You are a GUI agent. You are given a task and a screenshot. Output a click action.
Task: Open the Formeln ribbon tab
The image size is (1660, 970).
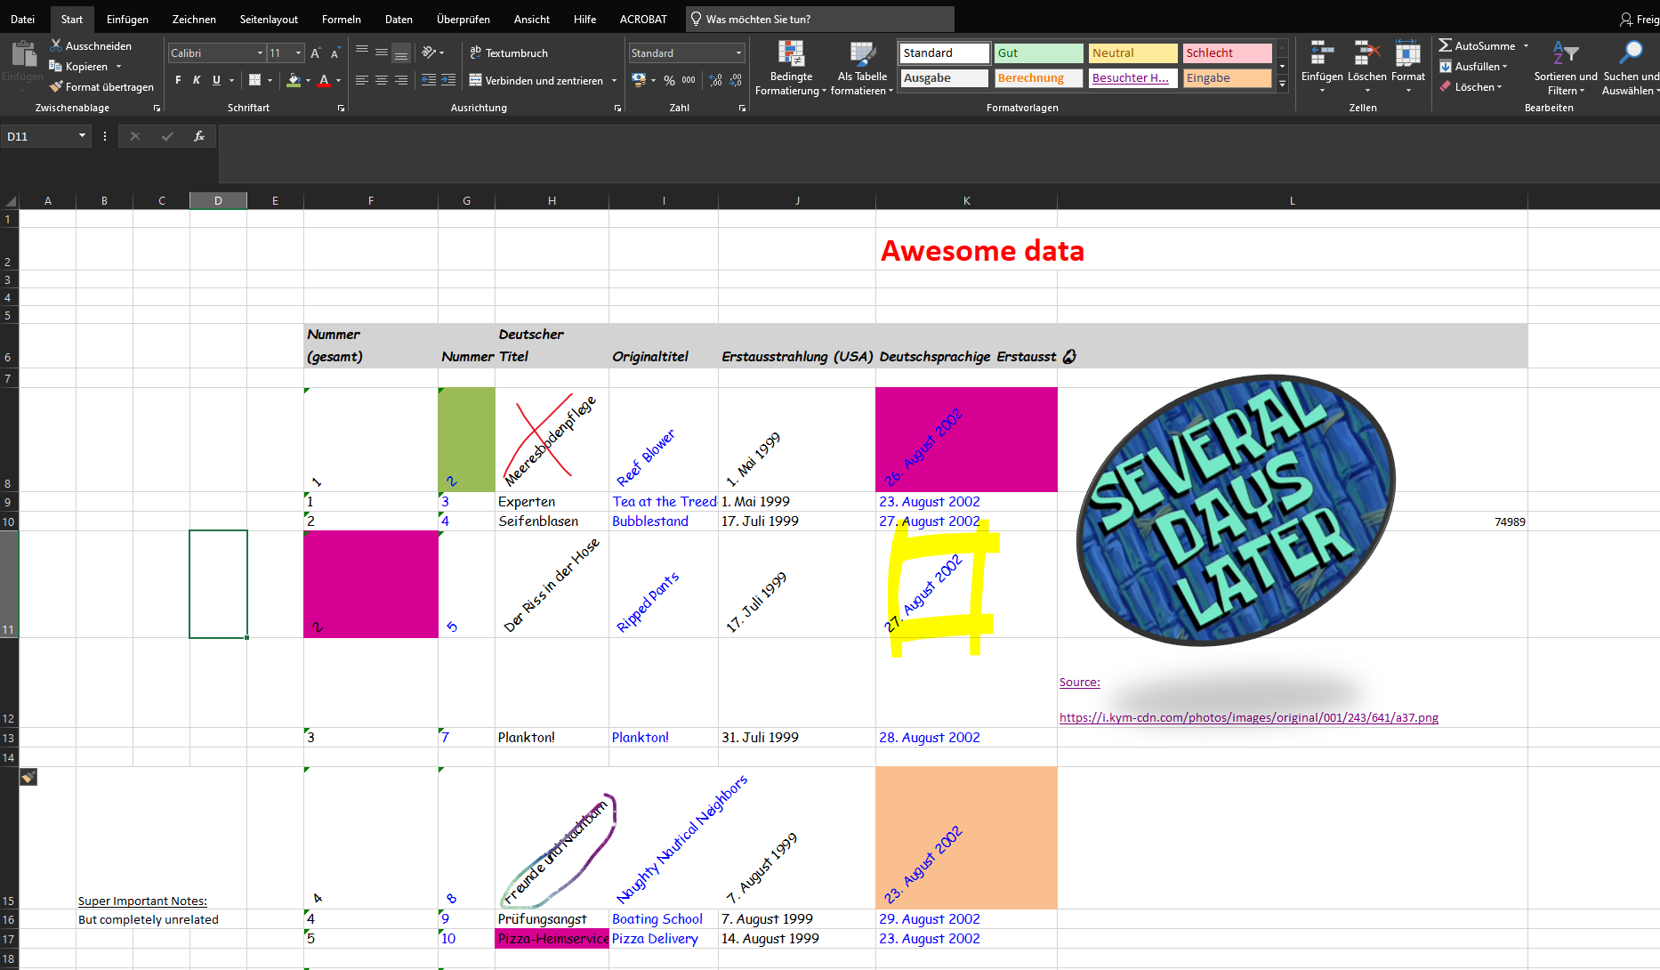[x=341, y=19]
